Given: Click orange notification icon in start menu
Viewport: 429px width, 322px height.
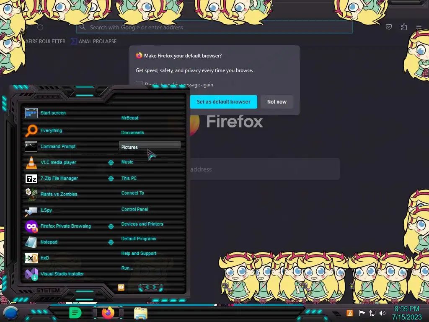Looking at the screenshot, I should (x=121, y=288).
